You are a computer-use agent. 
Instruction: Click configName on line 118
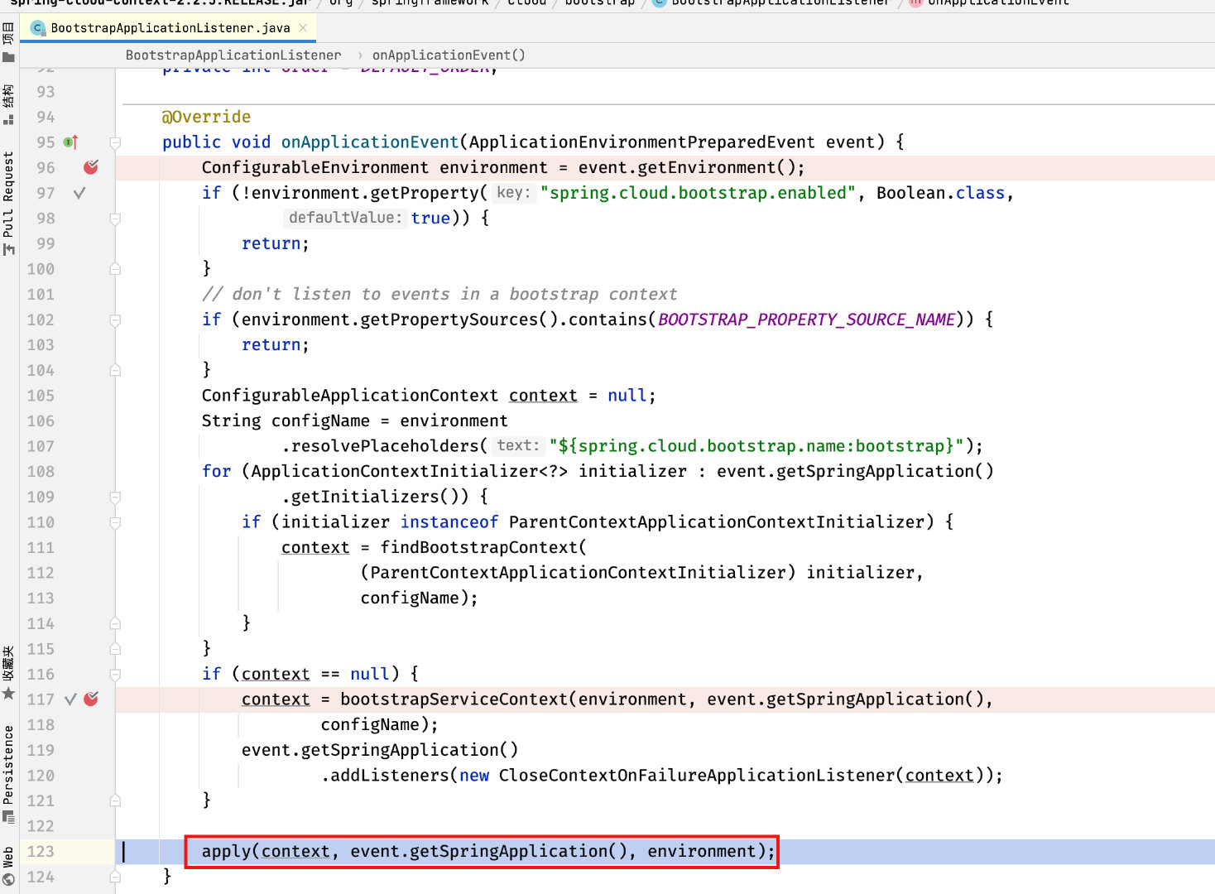(370, 724)
